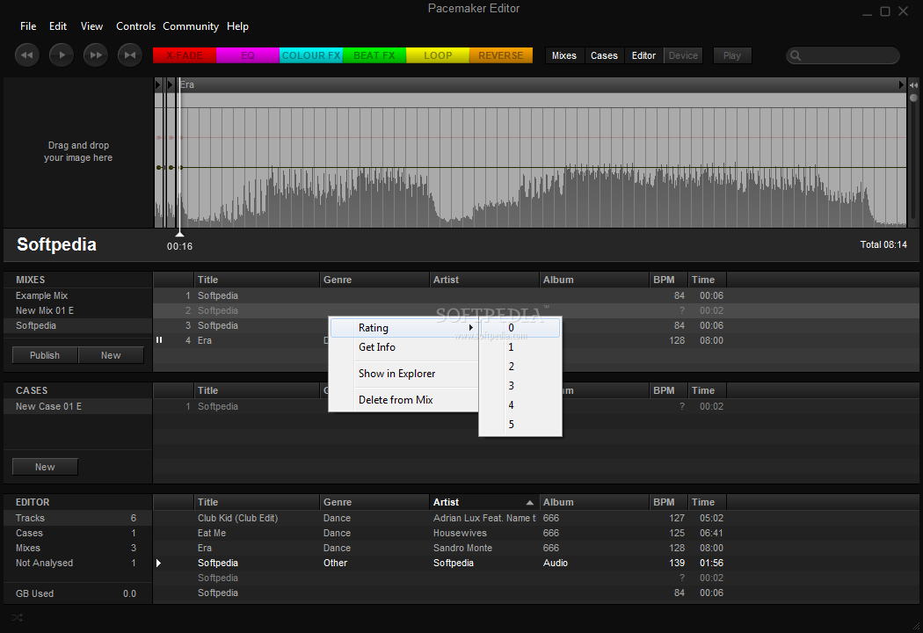Select the COLOUR FX effect bar
The width and height of the screenshot is (923, 633).
311,55
